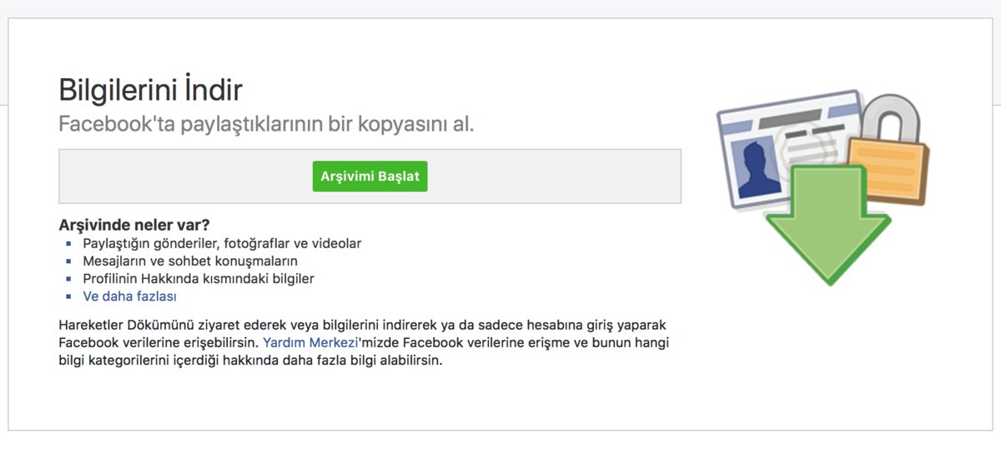Click the paragraph starting "Hareketler Dökümünü ziyaret"
Image resolution: width=1001 pixels, height=453 pixels.
[365, 342]
